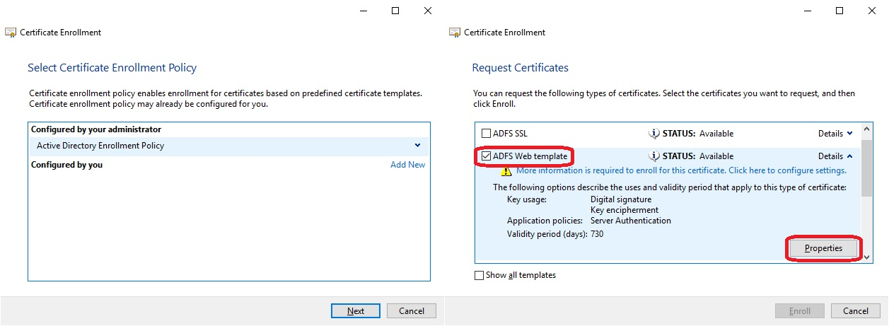Click the info status icon for ADFS Web template

tap(653, 156)
